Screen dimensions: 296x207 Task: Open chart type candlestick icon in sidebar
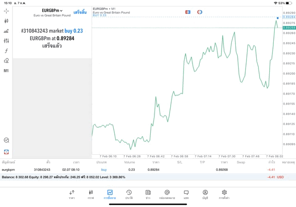pyautogui.click(x=6, y=21)
